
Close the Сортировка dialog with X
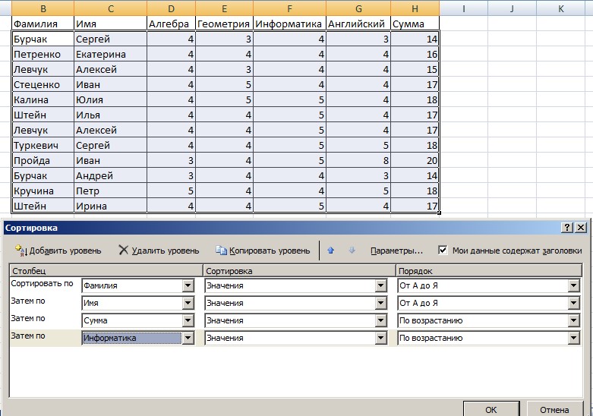tap(581, 228)
